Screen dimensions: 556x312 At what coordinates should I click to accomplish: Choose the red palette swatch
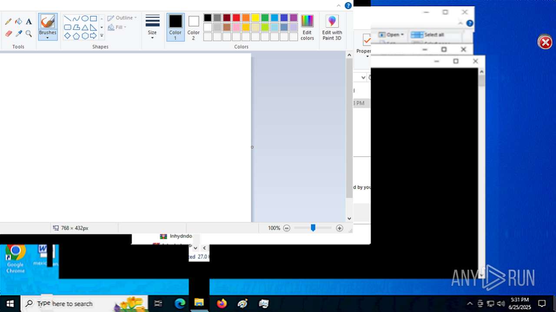tap(236, 18)
